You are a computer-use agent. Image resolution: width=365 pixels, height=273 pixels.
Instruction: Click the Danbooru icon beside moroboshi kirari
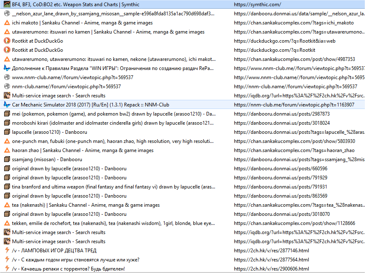[7, 123]
